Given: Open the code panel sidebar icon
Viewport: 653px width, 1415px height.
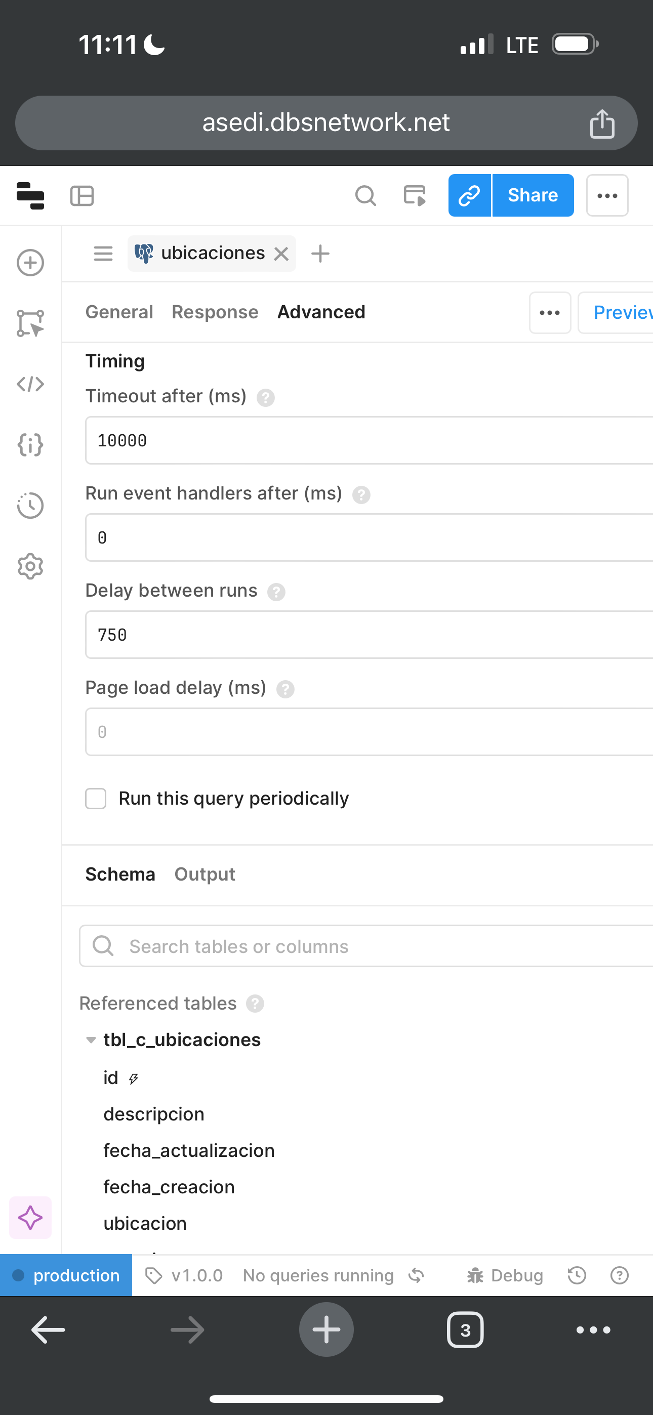Looking at the screenshot, I should pyautogui.click(x=30, y=384).
